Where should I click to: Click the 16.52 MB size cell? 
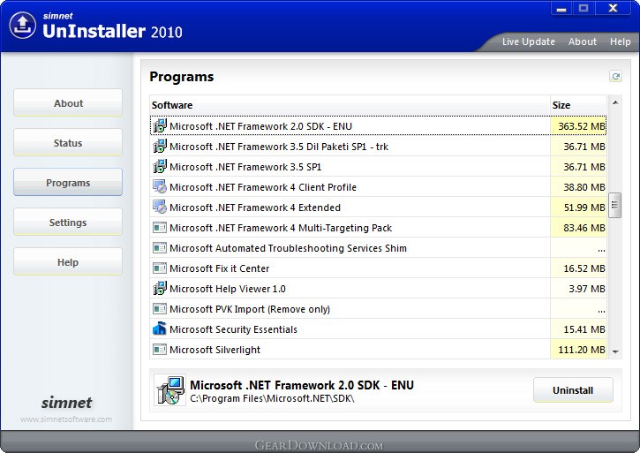pyautogui.click(x=578, y=268)
